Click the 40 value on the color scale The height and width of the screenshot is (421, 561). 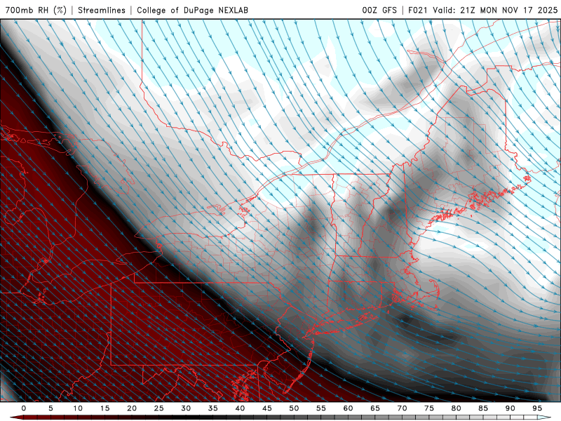240,408
